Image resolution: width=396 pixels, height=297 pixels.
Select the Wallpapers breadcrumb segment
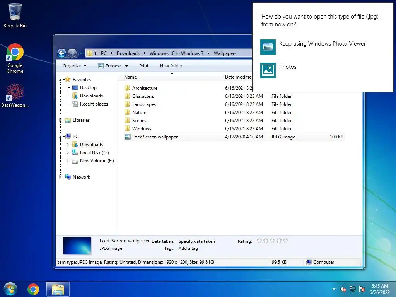(x=225, y=53)
